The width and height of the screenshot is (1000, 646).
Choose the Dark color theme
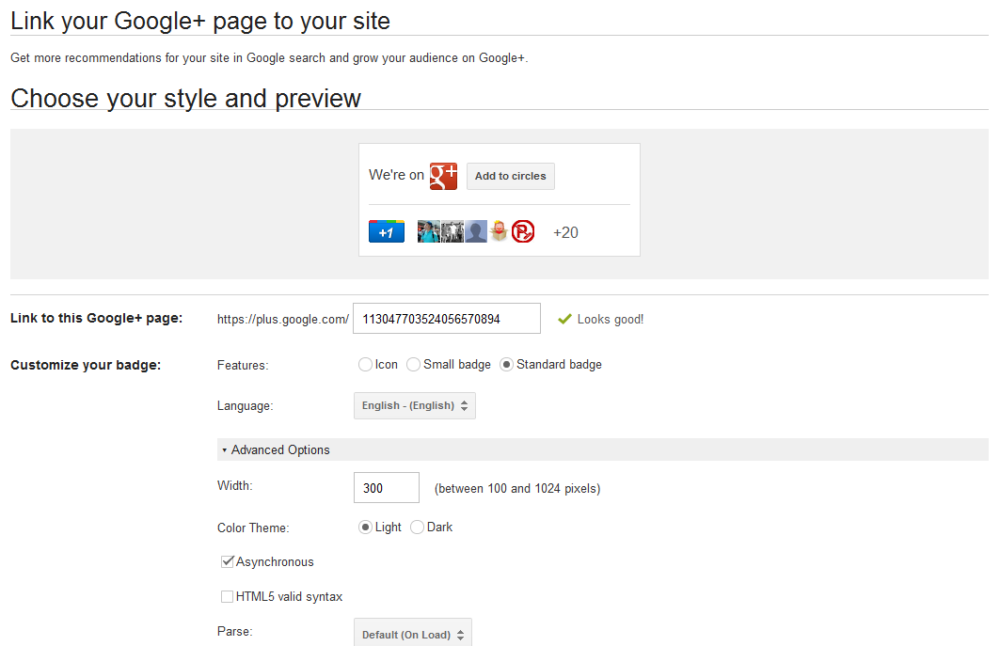(417, 528)
